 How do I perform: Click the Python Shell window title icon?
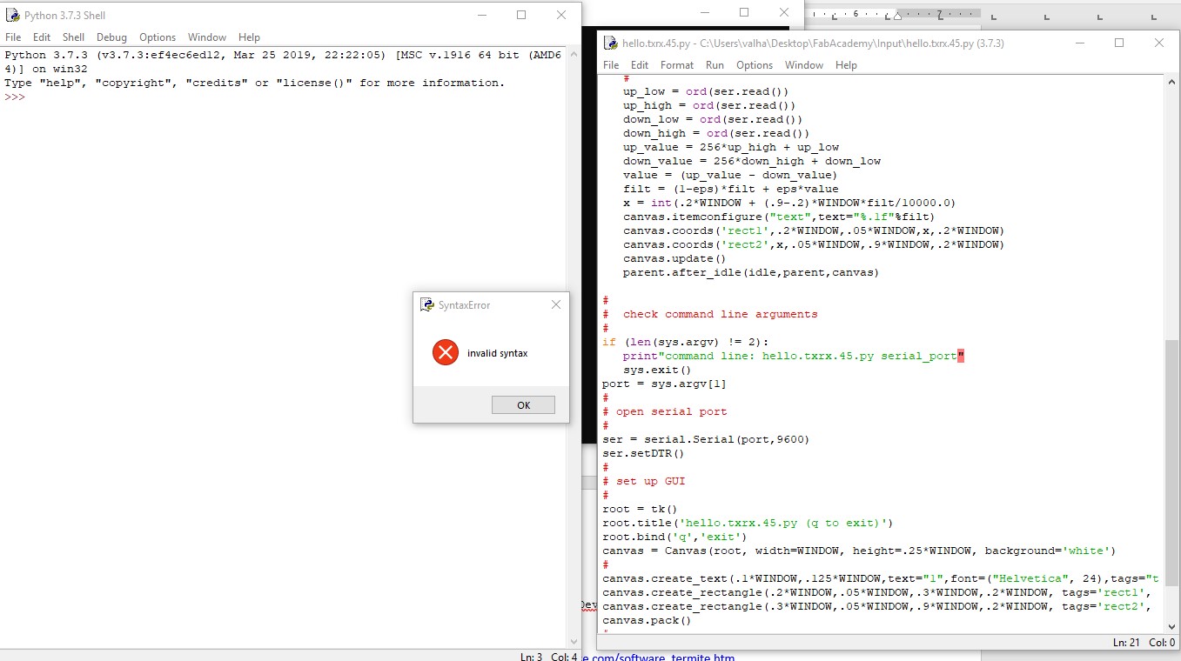point(13,16)
